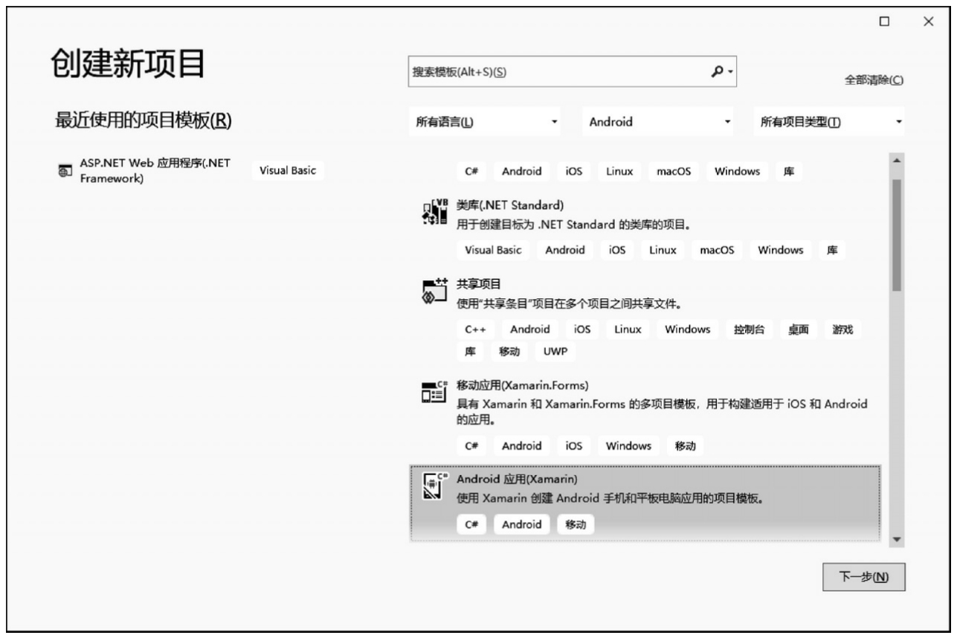Click the macOS tag under 类库

coord(717,250)
